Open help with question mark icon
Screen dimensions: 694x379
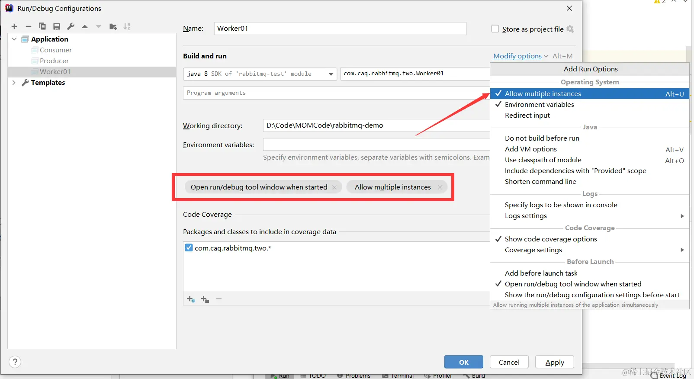(15, 362)
